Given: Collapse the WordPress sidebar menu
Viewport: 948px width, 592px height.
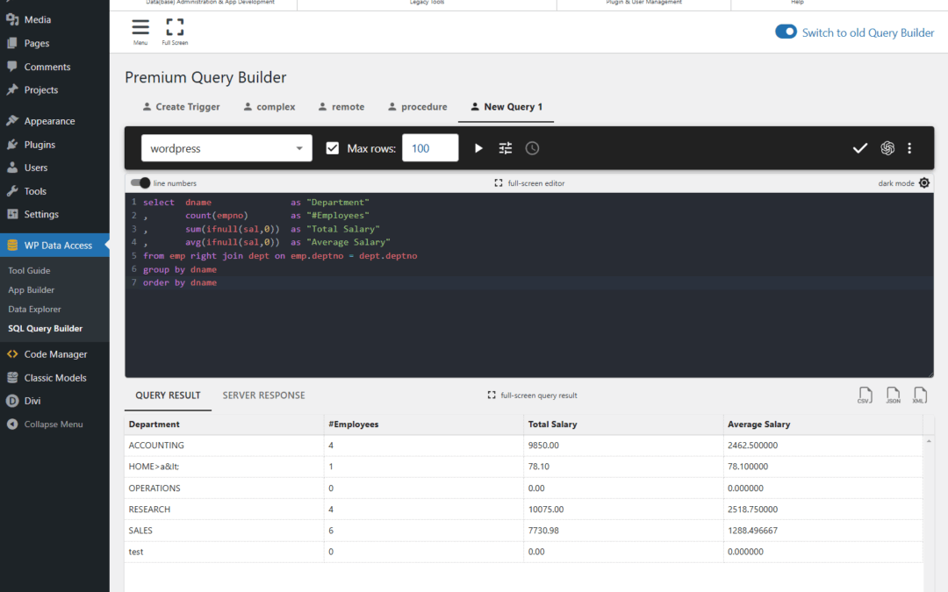Looking at the screenshot, I should (54, 424).
